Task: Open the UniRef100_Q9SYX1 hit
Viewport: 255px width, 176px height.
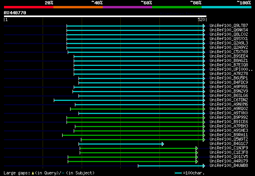Action: (229, 39)
